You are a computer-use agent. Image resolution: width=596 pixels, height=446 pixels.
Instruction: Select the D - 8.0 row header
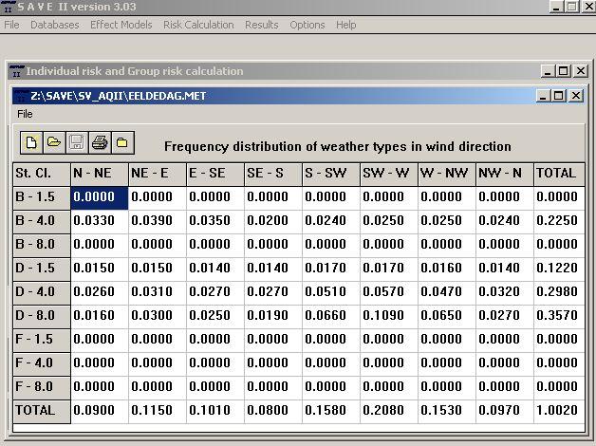tap(42, 316)
